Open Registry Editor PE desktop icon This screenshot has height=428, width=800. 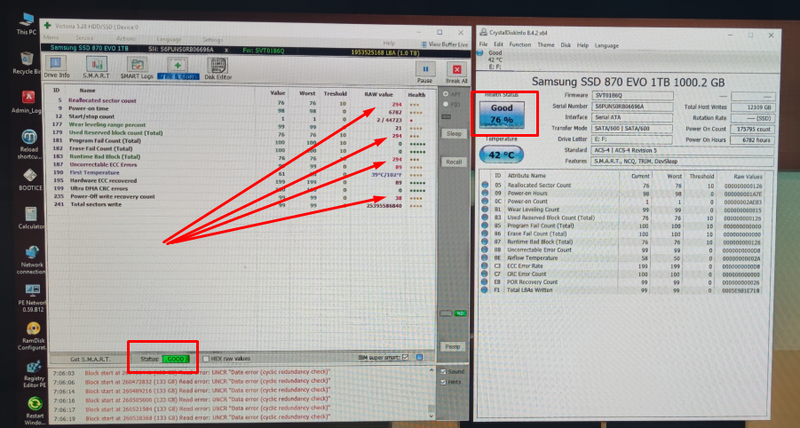34,375
